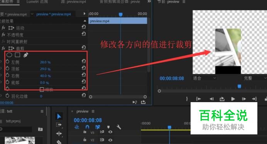The height and width of the screenshot is (144, 267).
Task: Toggle the 不透明度 fx effect on/off
Action: (x=3, y=35)
